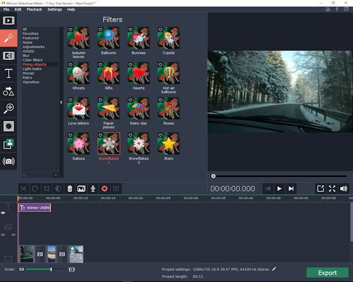Image resolution: width=353 pixels, height=282 pixels.
Task: Click the Record audio microphone icon
Action: pyautogui.click(x=93, y=189)
